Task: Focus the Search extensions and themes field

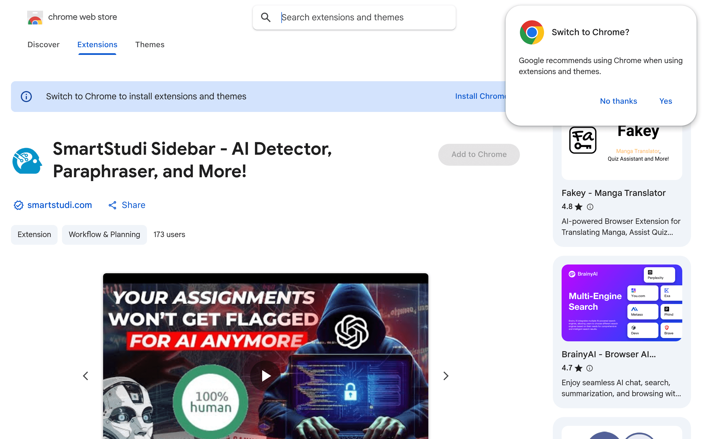Action: point(354,17)
